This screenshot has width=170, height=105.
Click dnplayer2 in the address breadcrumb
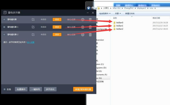[142, 8]
